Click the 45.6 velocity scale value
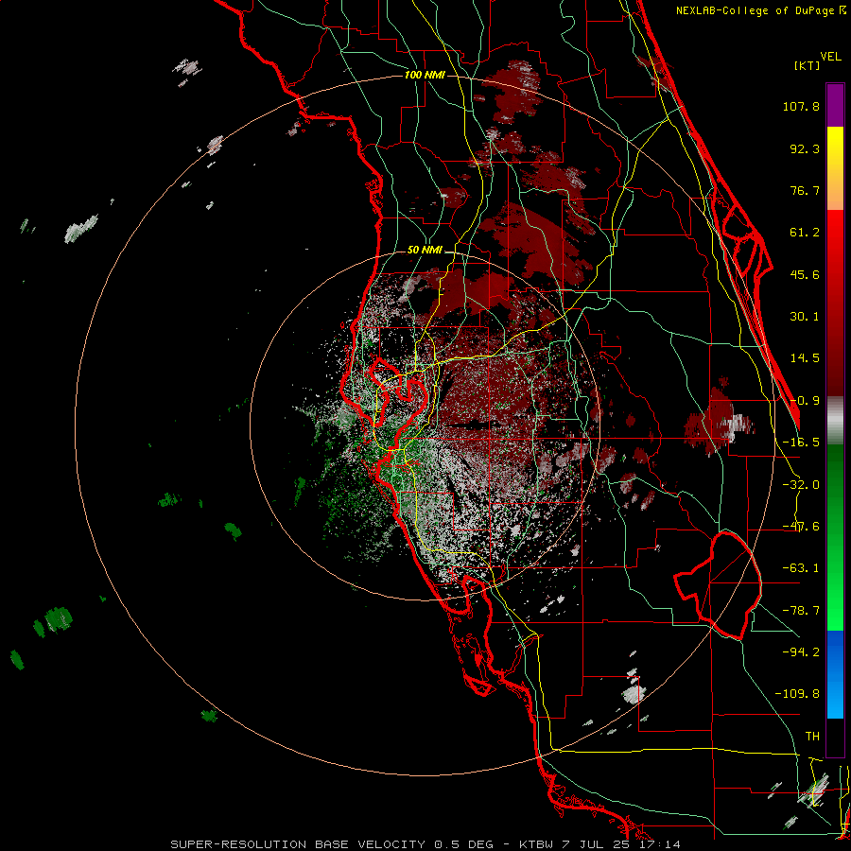851x851 pixels. tap(805, 274)
